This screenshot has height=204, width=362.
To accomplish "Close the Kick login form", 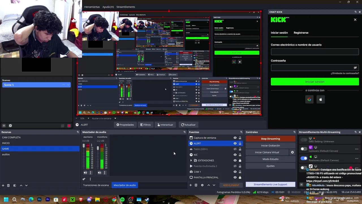I will [355, 20].
